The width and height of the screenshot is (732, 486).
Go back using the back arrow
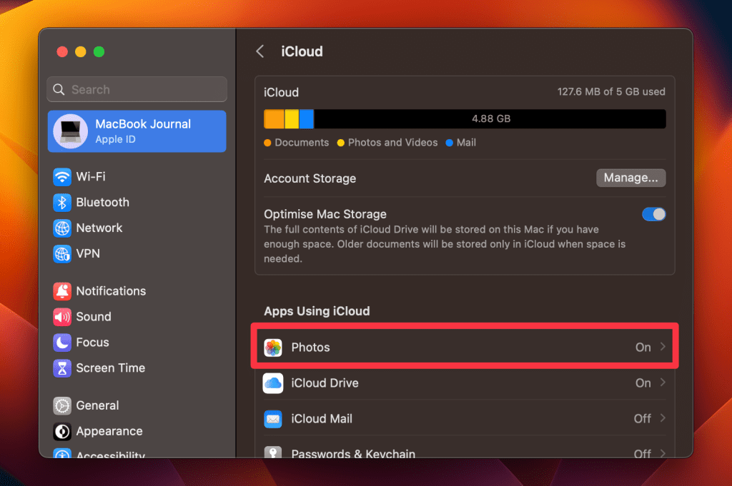tap(260, 51)
